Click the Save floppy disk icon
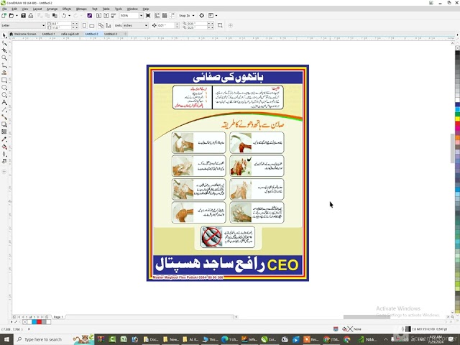Screen dimensions: 460x345 [x=23, y=16]
